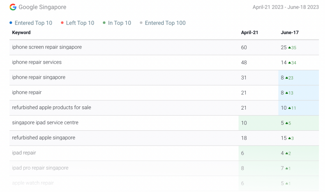Click the green In Top 10 dot
The width and height of the screenshot is (325, 192).
[x=104, y=23]
